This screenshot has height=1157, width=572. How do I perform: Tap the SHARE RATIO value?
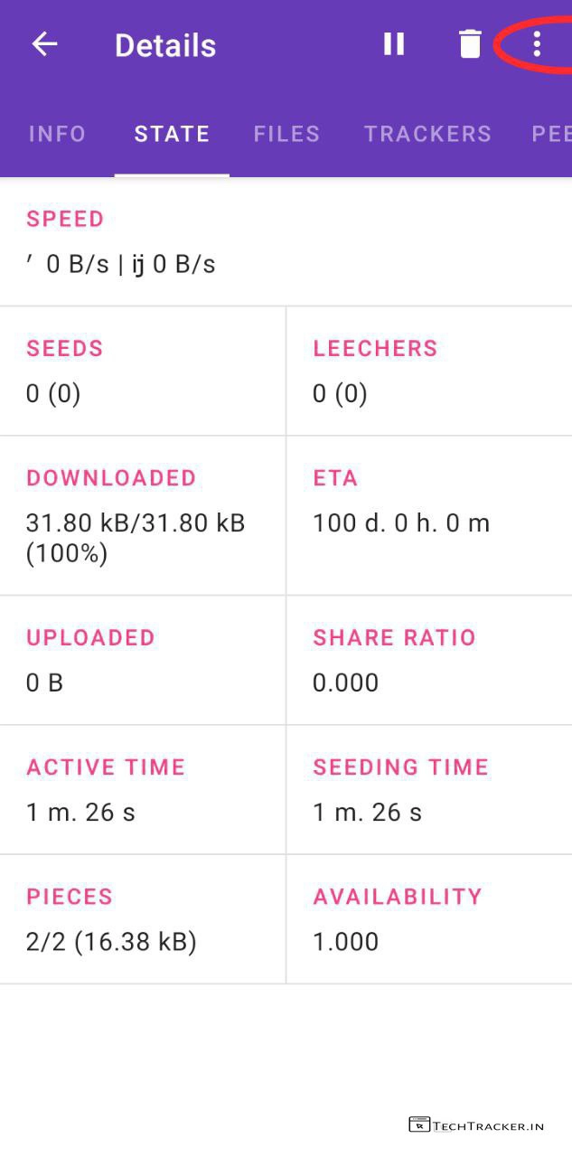pos(346,682)
